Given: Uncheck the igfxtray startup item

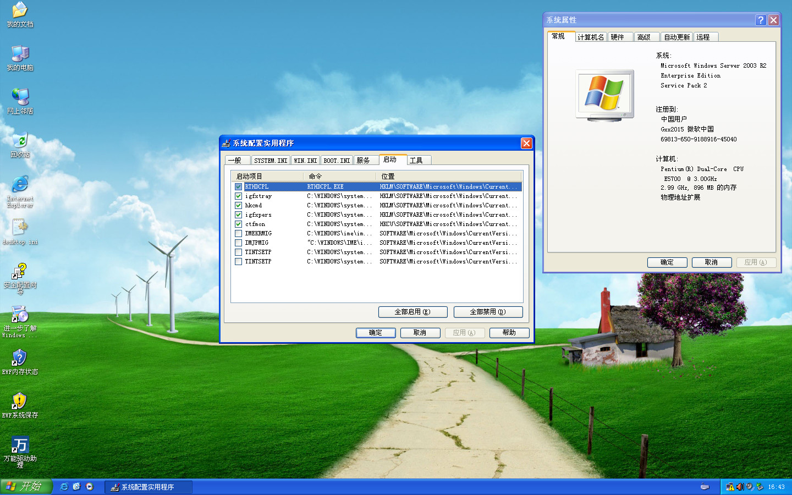Looking at the screenshot, I should click(238, 196).
